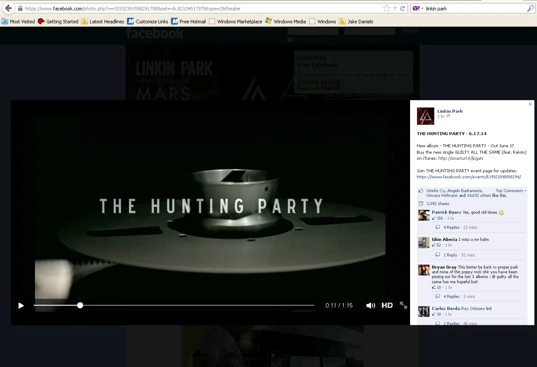Open Ghie Abecia profile name
The width and height of the screenshot is (537, 367).
[x=445, y=239]
